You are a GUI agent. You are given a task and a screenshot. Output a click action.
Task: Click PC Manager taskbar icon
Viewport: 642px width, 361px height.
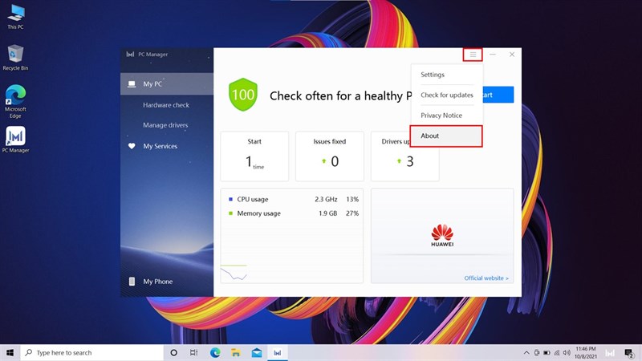click(277, 352)
